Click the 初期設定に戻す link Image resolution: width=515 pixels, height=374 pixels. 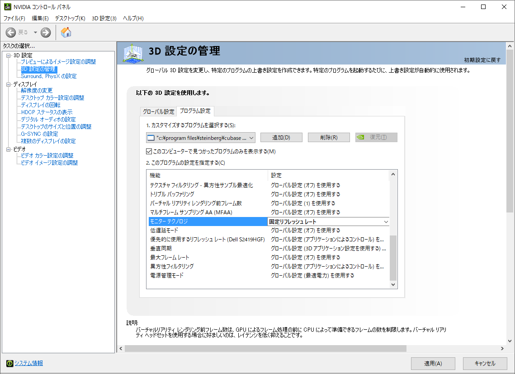click(482, 60)
